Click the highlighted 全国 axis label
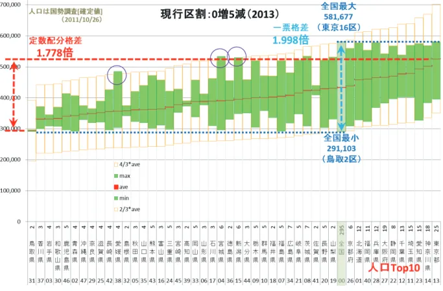Image resolution: width=443 pixels, height=291 pixels. [342, 247]
